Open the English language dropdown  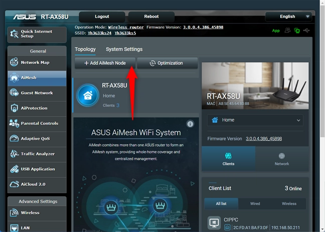(x=288, y=17)
